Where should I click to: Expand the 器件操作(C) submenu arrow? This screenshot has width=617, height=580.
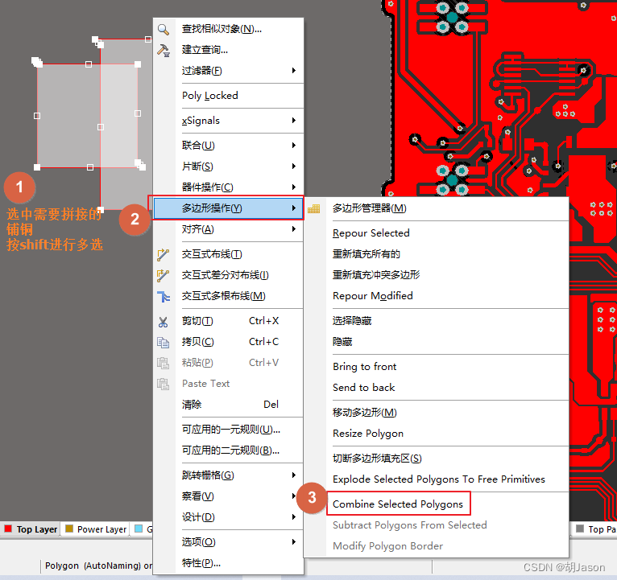pyautogui.click(x=293, y=187)
